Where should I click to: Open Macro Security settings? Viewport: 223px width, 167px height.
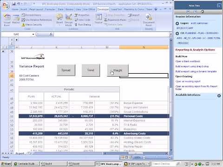32,25
